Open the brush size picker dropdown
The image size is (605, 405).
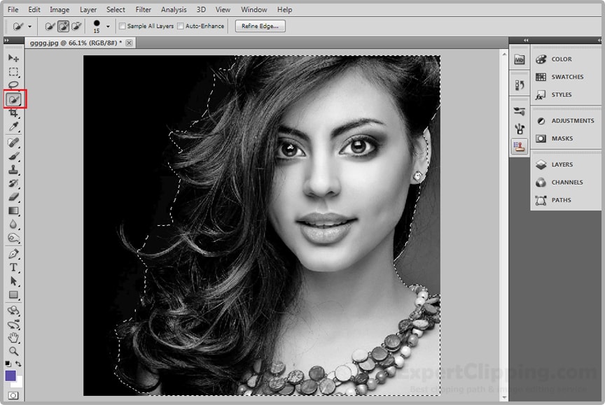[107, 27]
